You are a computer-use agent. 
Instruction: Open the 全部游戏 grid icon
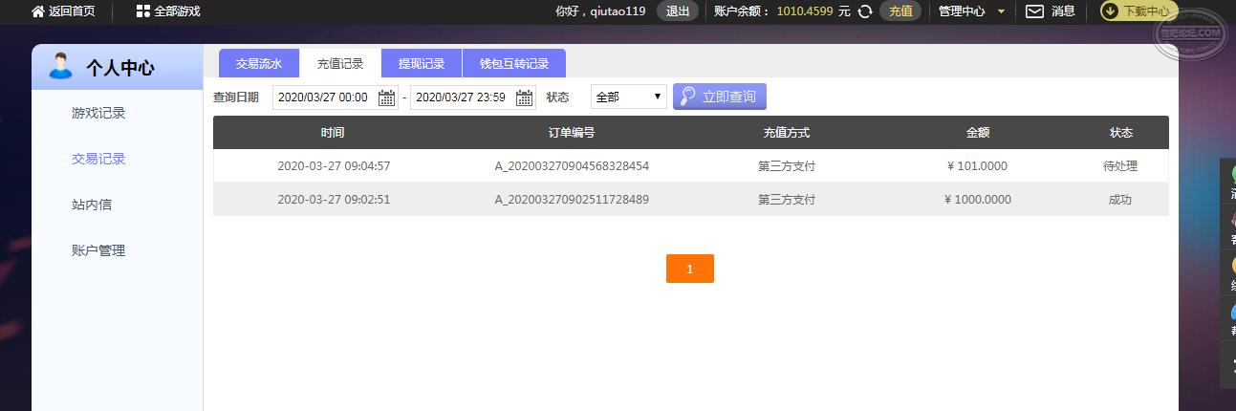click(x=142, y=11)
